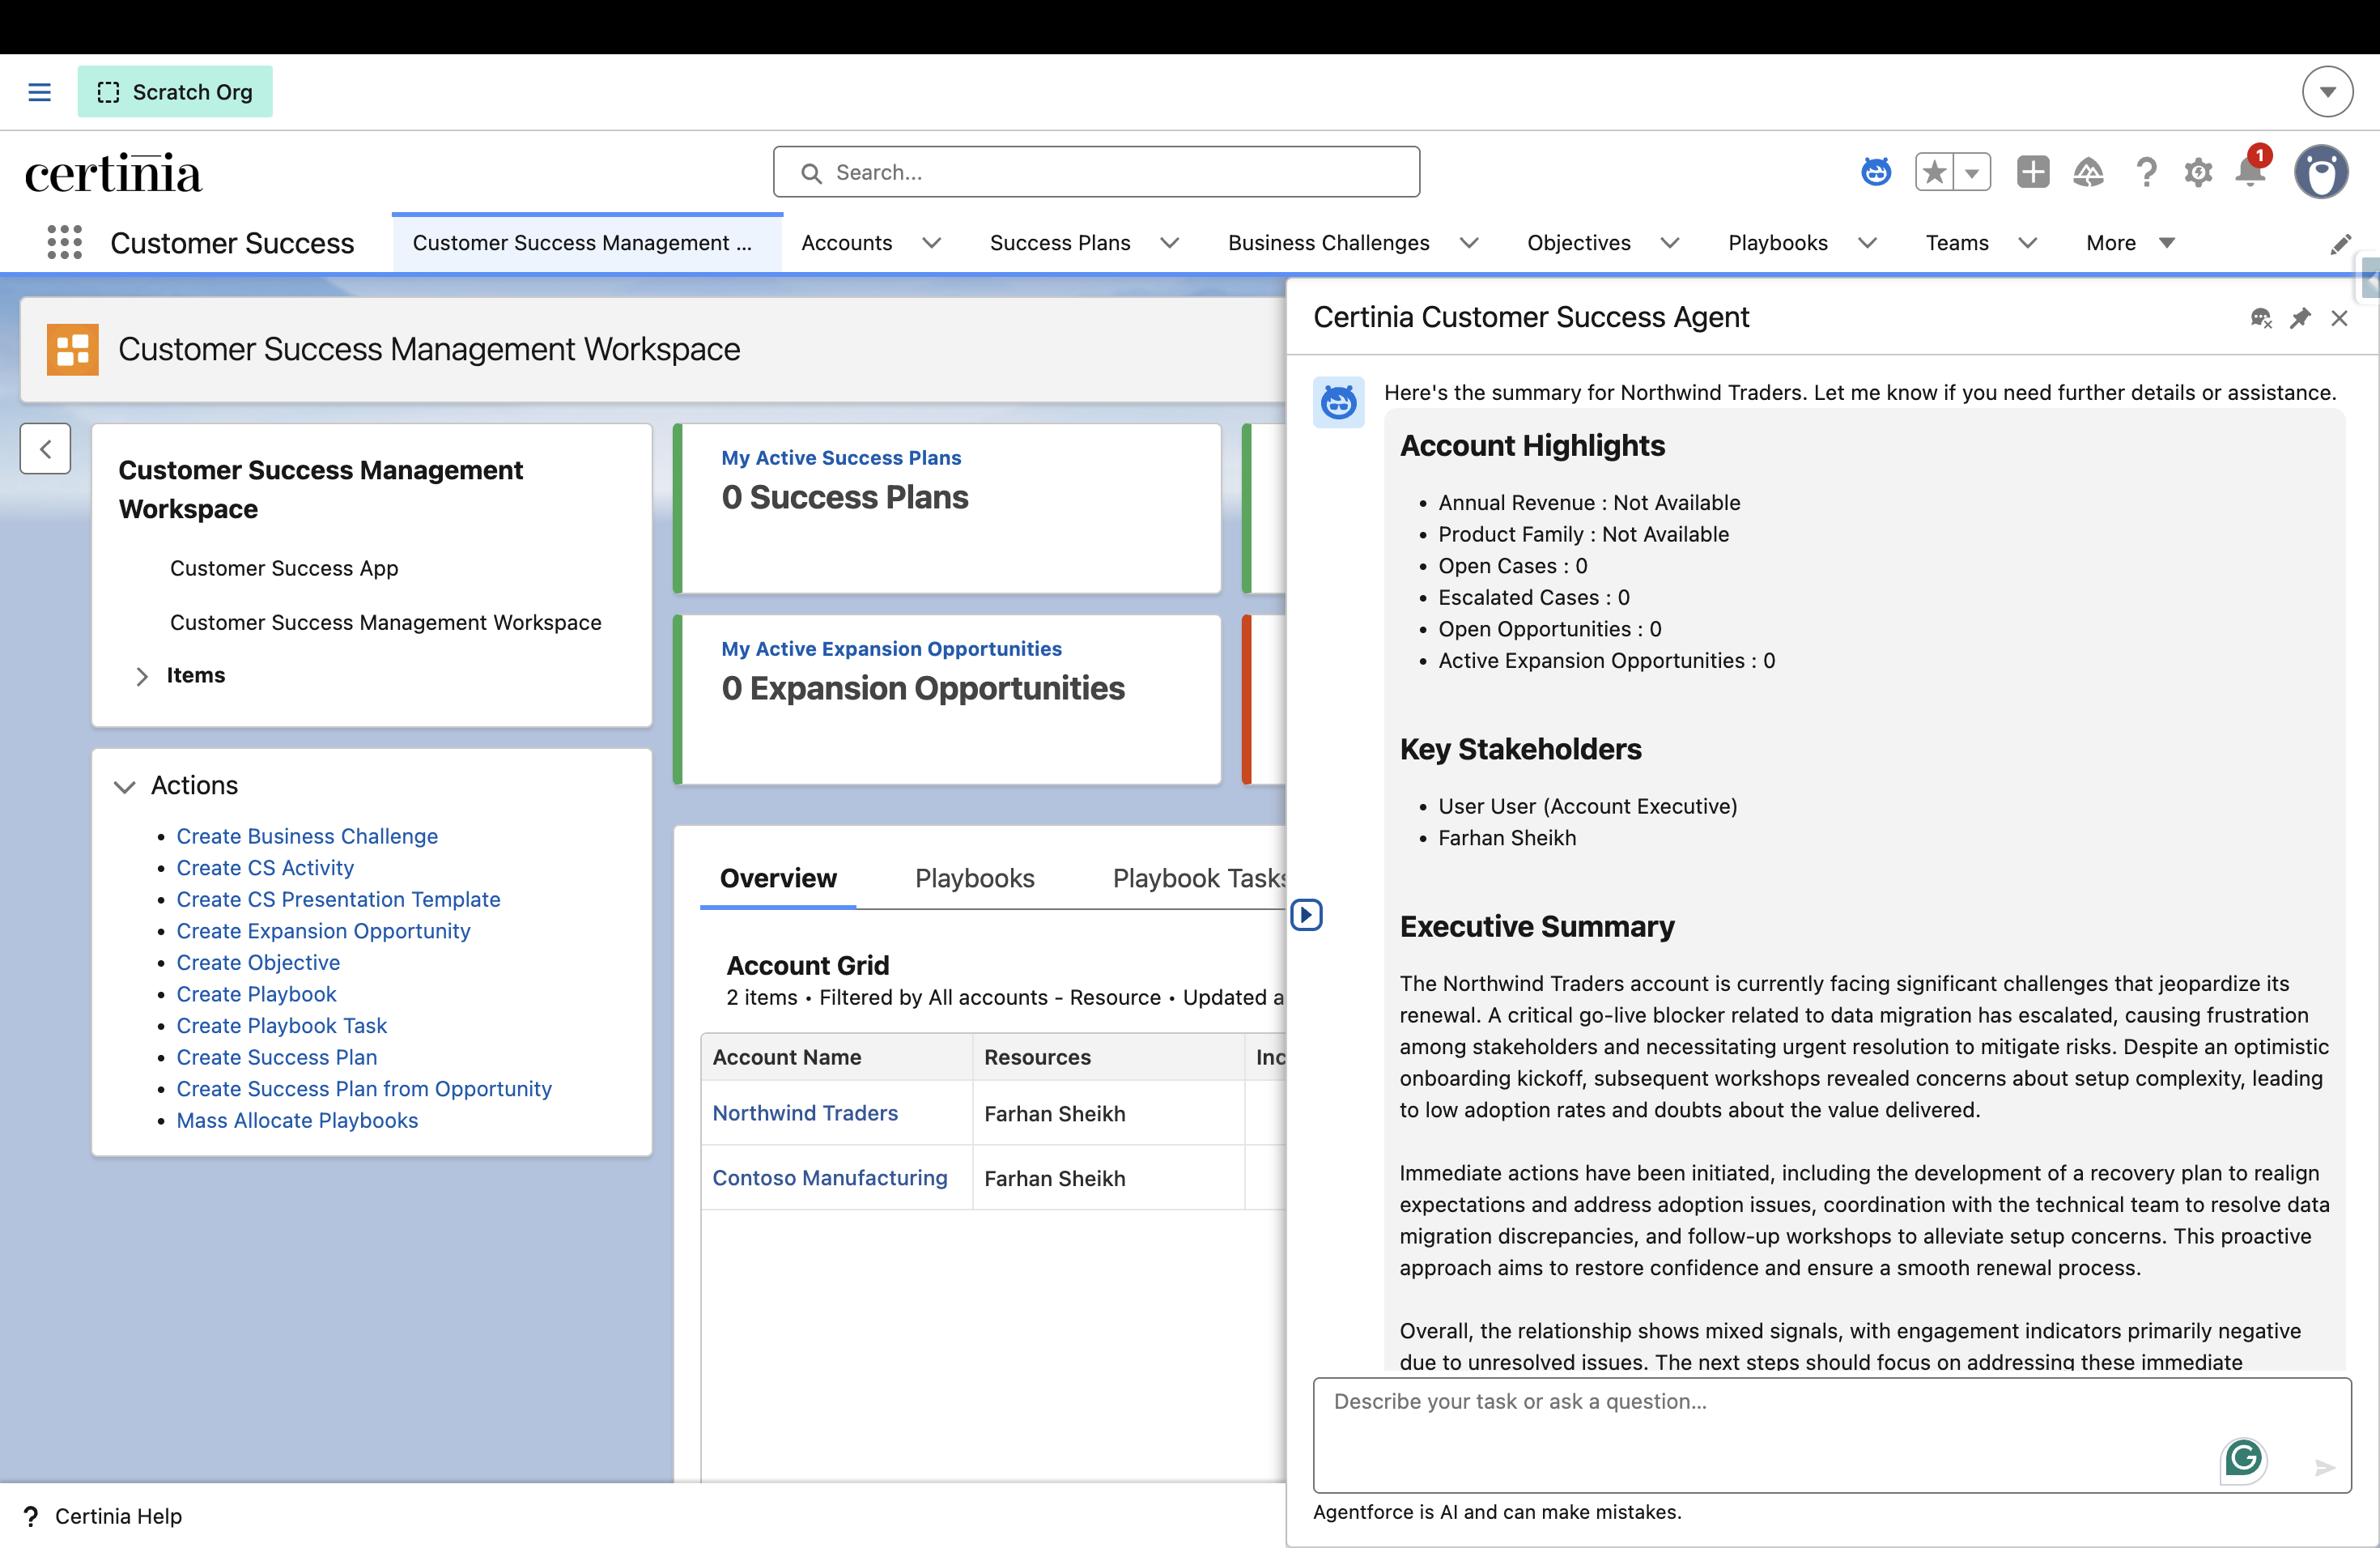Open the dropdown at top right corner
This screenshot has width=2380, height=1548.
coord(2327,92)
